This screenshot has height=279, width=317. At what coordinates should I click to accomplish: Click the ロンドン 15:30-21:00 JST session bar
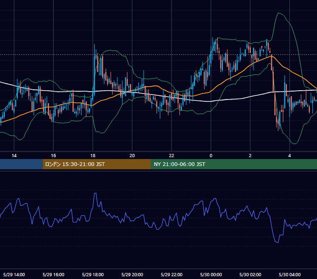96,164
